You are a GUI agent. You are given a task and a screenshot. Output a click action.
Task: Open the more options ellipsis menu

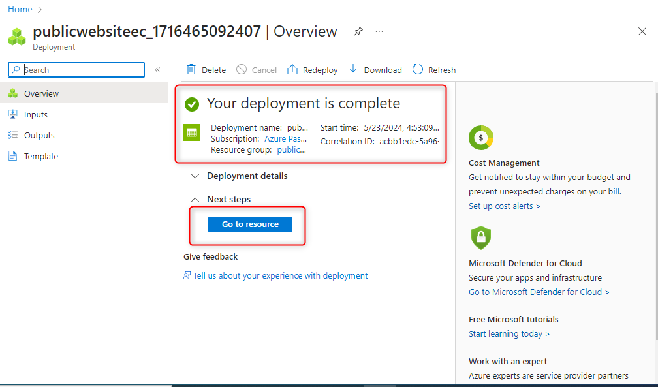click(x=379, y=31)
